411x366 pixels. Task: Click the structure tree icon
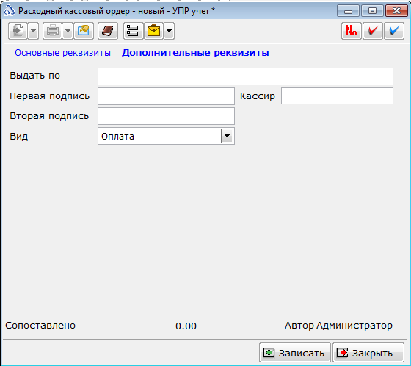[134, 31]
